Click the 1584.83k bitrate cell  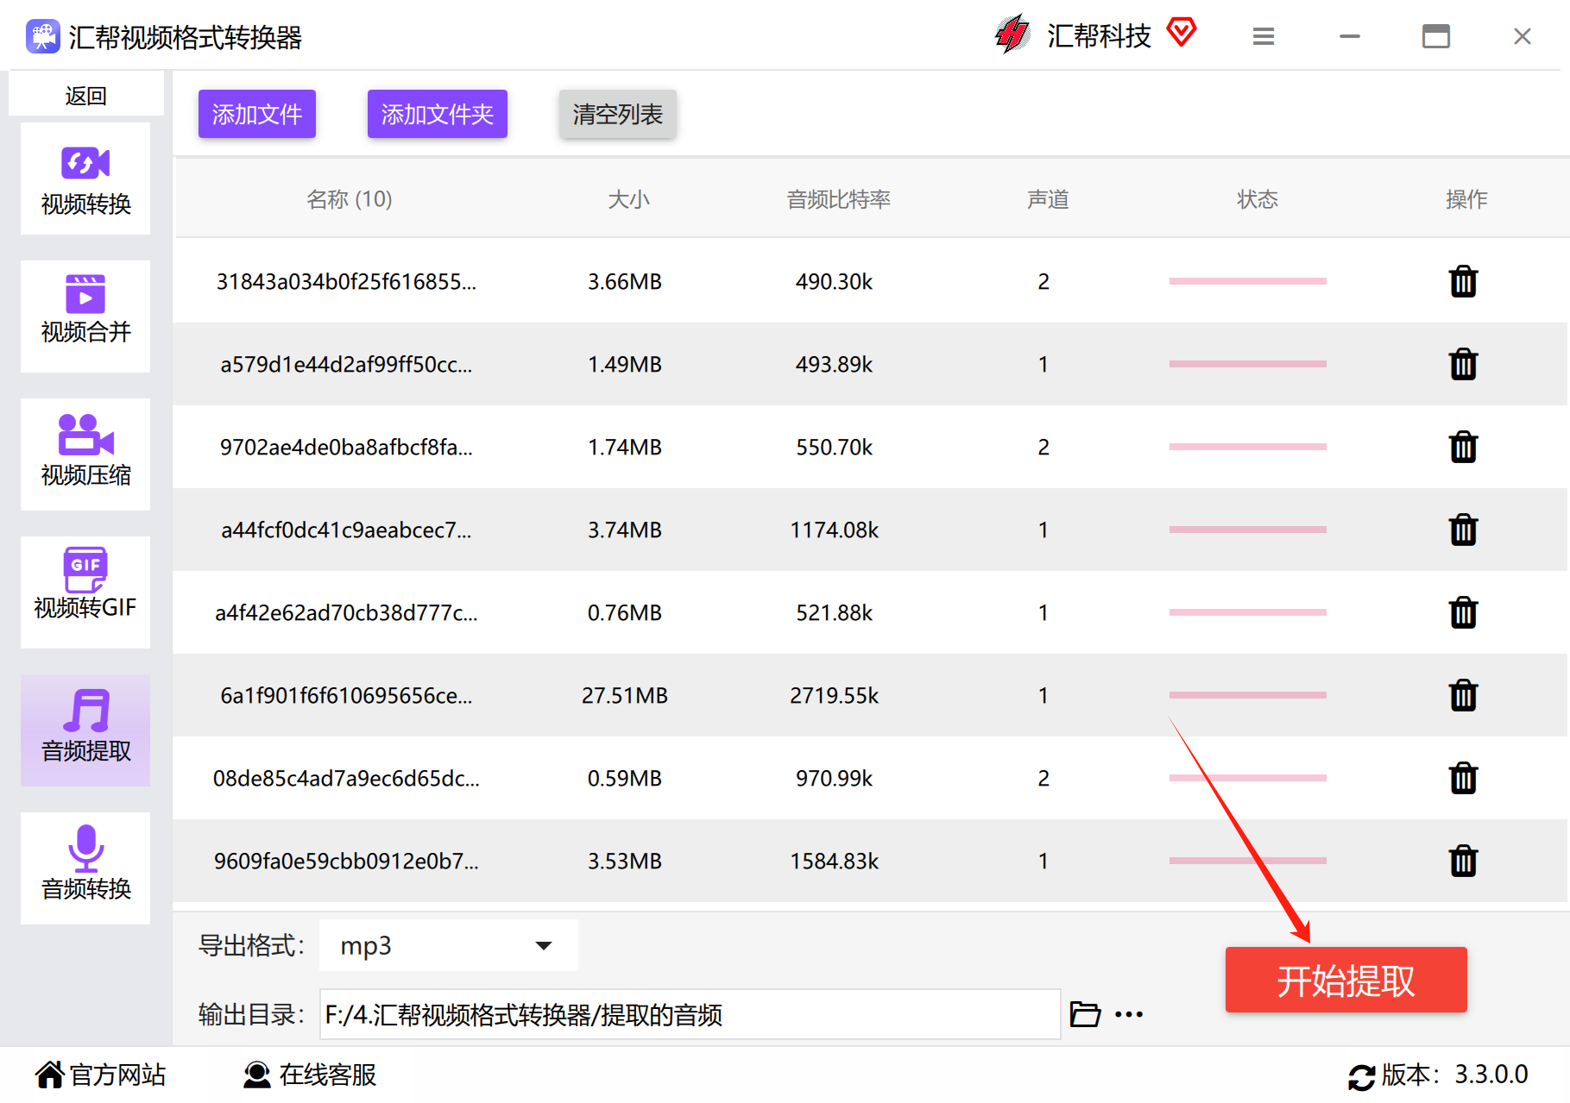pyautogui.click(x=834, y=861)
